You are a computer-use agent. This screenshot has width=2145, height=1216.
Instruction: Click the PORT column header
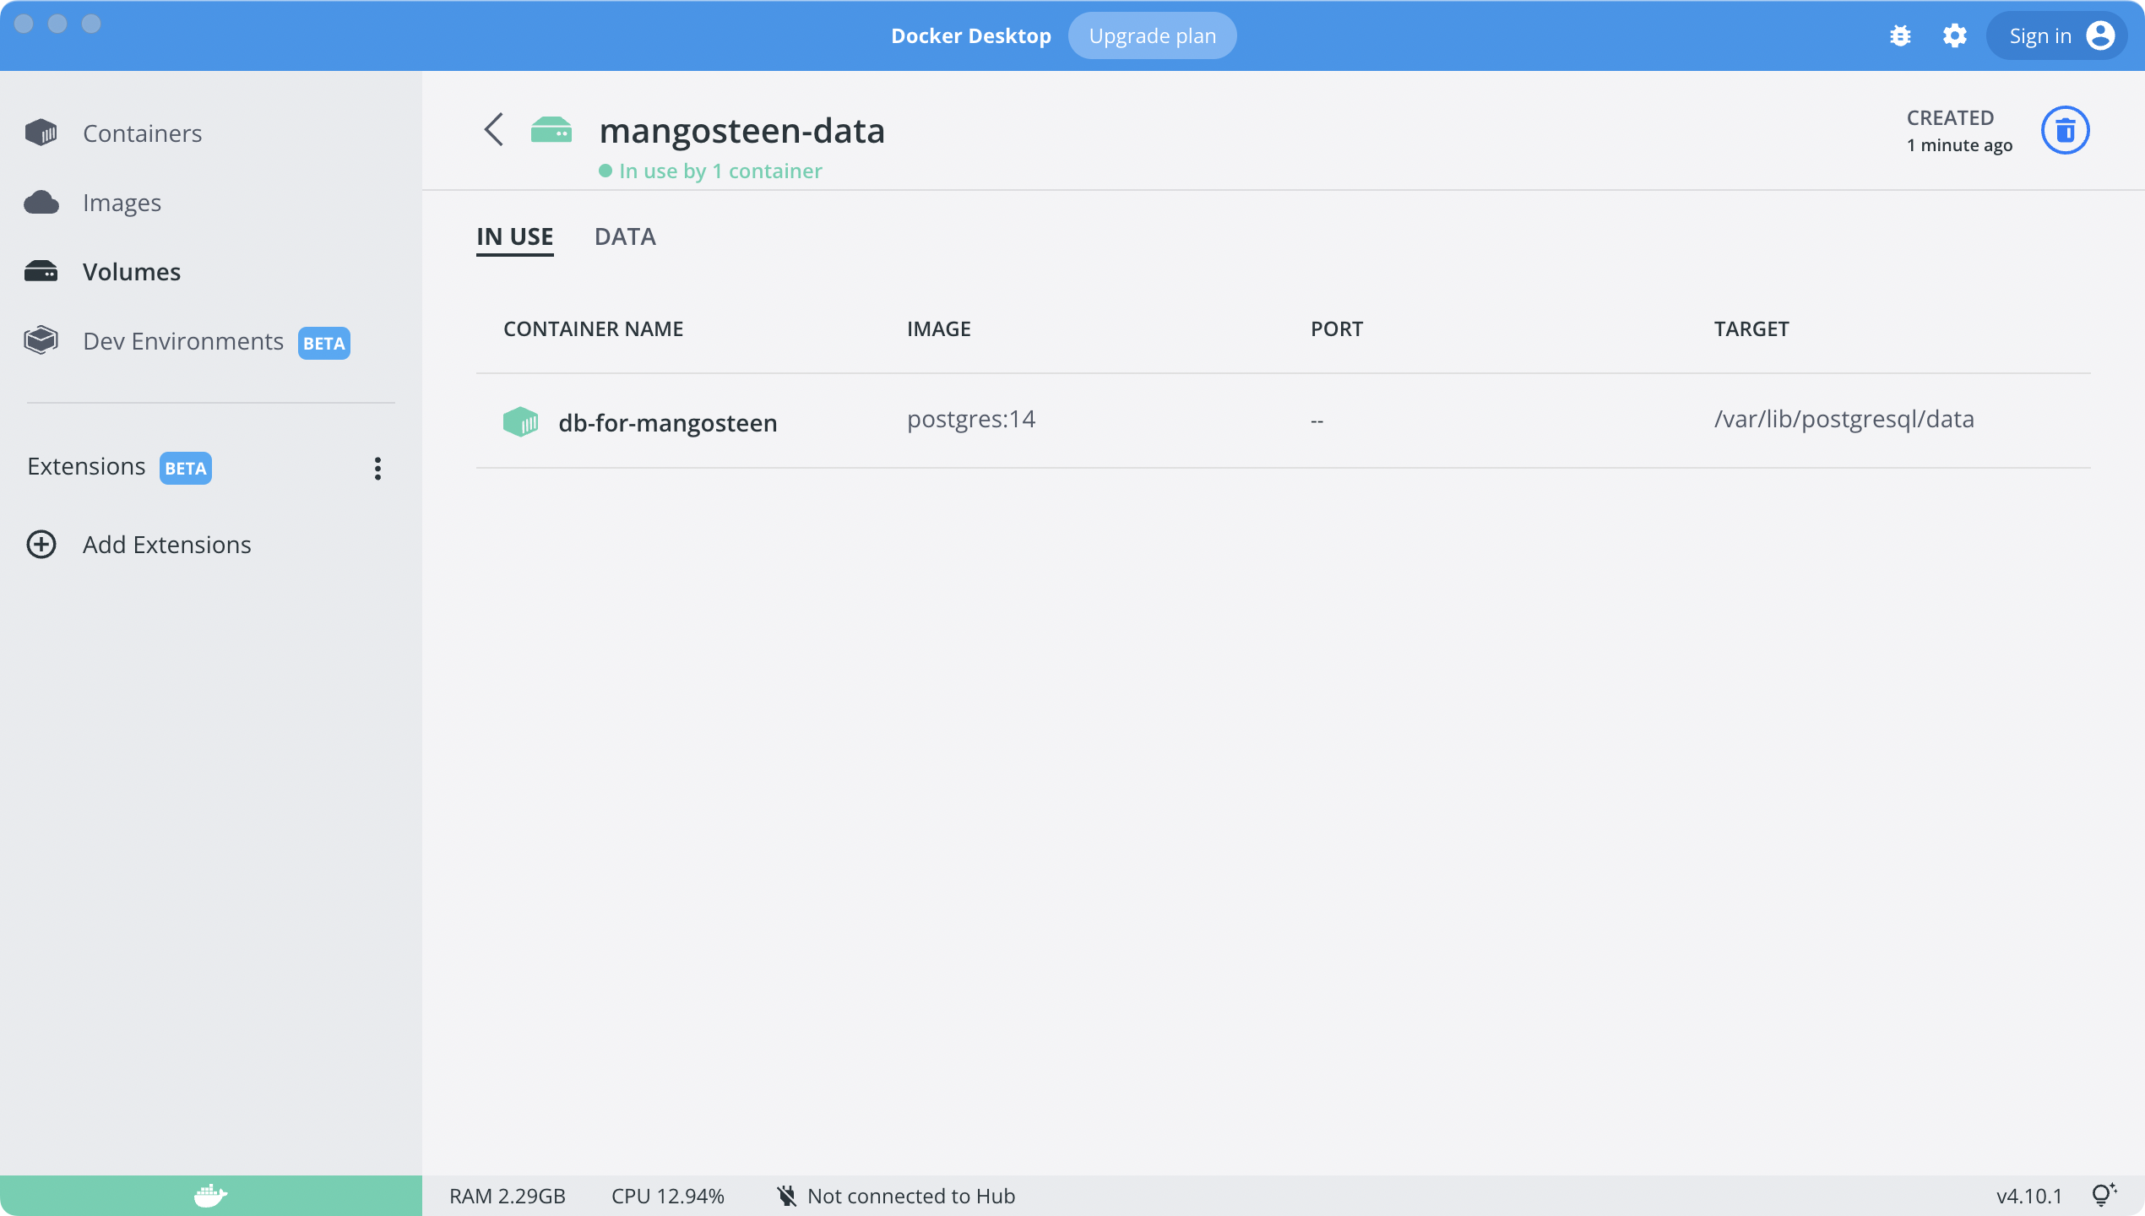coord(1337,328)
